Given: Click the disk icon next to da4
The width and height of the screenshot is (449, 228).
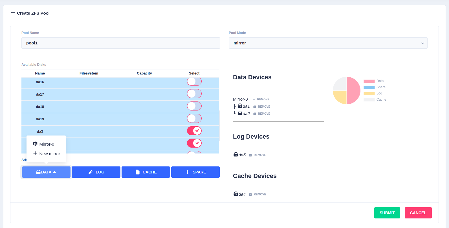Looking at the screenshot, I should (236, 194).
